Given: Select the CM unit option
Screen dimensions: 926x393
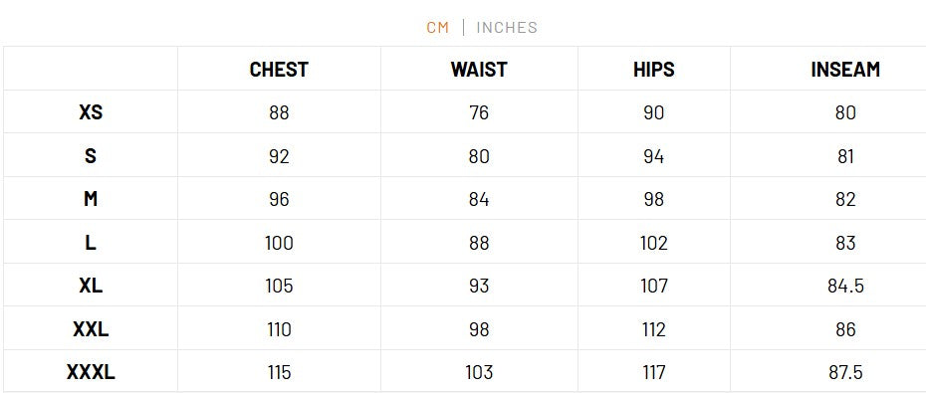Looking at the screenshot, I should 437,27.
